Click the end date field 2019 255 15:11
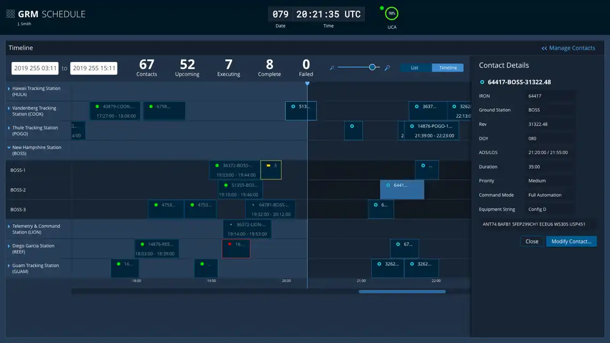This screenshot has height=343, width=610. (94, 68)
